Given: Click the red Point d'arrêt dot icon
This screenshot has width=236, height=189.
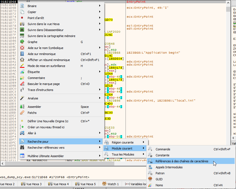Looking at the screenshot, I should pyautogui.click(x=22, y=18).
